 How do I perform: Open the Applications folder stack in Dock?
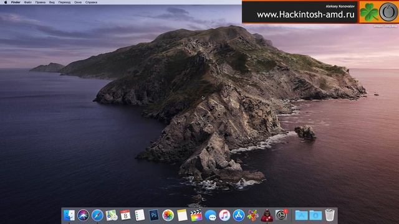(301, 215)
